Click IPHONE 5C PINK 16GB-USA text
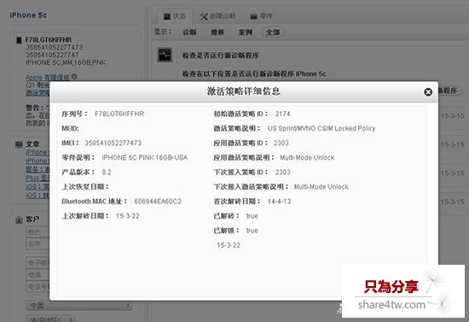The image size is (469, 322). (x=145, y=157)
